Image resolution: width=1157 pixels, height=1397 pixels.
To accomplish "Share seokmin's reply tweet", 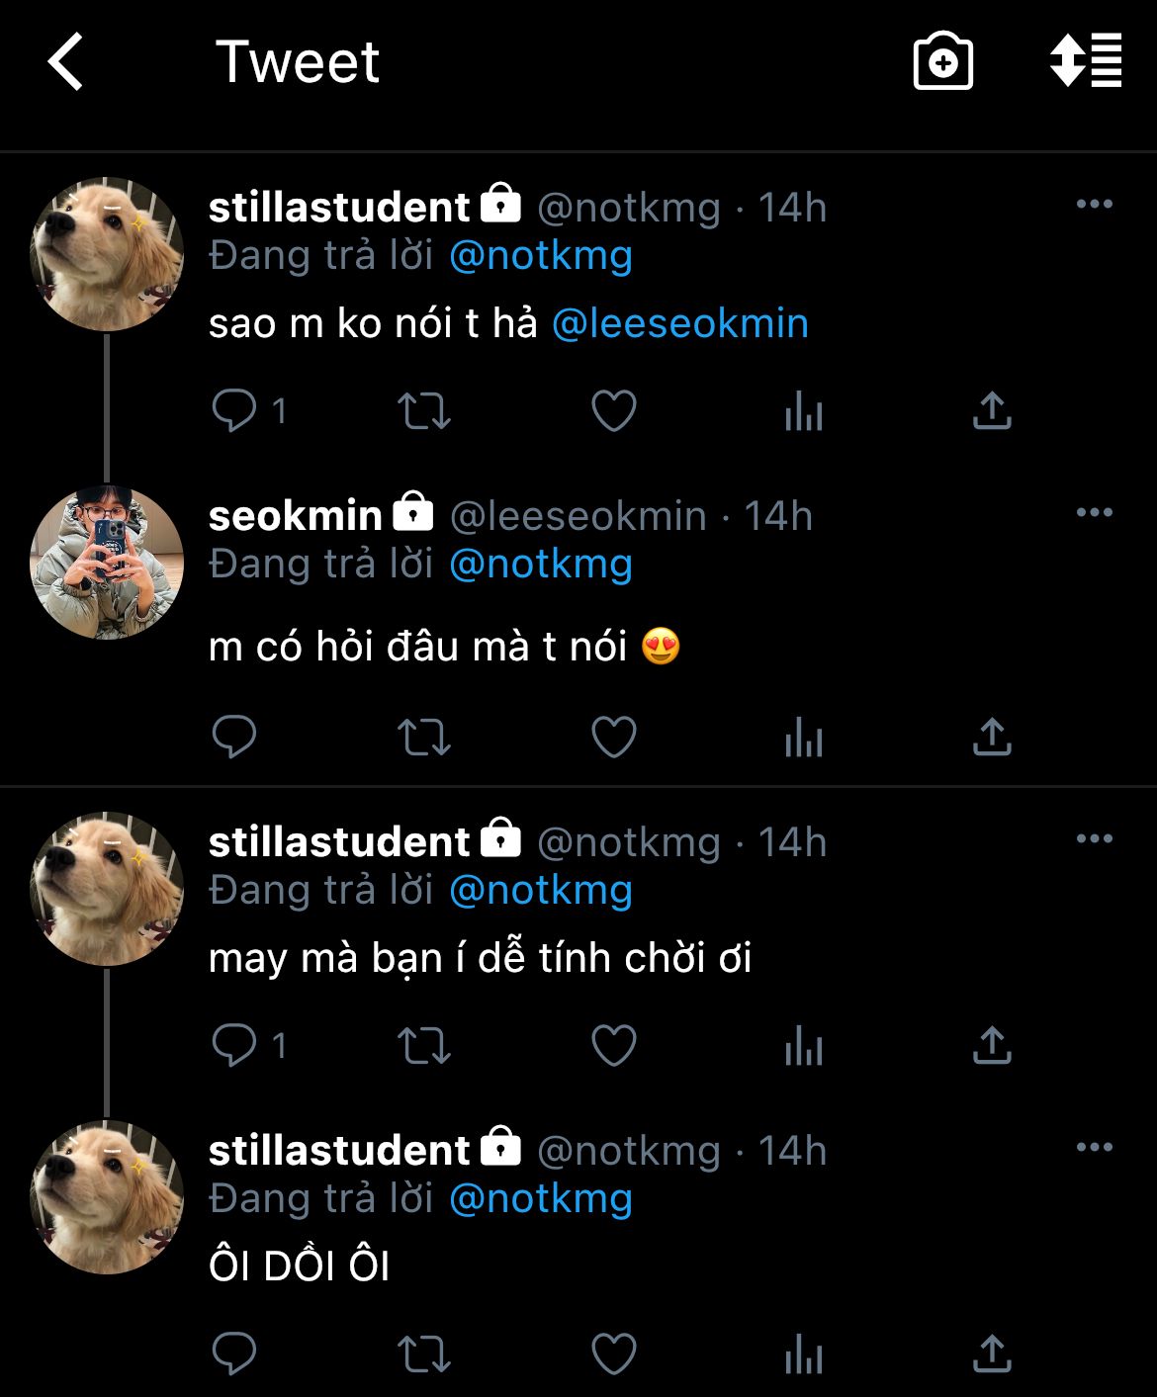I will click(x=992, y=738).
